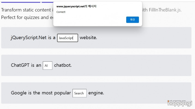The image size is (195, 109).
Task: Confirm the alert with the 확인 button
Action: pos(133,20)
